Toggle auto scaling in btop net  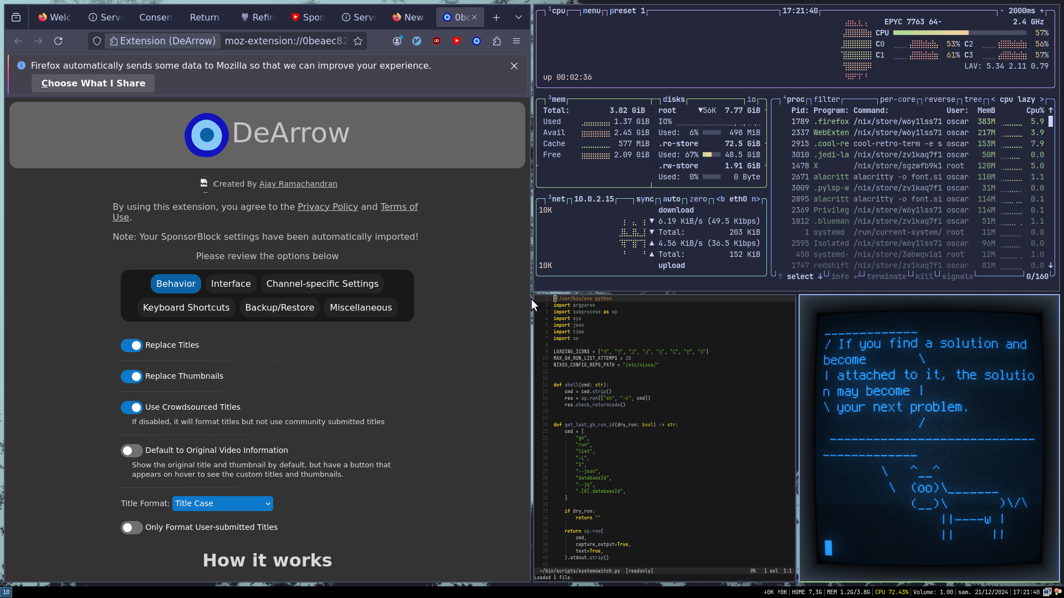pos(672,199)
